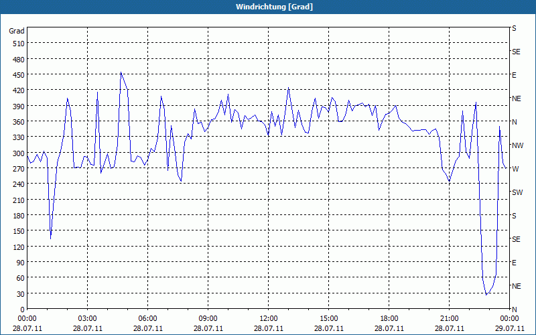Pick the 240 value on the Grad axis
The height and width of the screenshot is (335, 536).
[19, 184]
